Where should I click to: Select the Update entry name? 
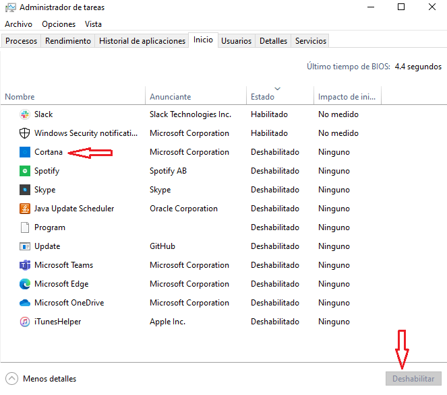pos(47,246)
